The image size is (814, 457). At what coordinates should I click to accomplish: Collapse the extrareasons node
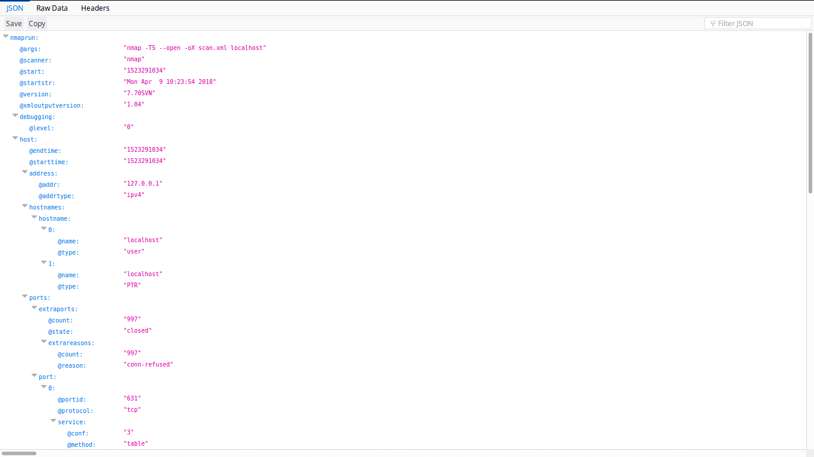pos(44,341)
